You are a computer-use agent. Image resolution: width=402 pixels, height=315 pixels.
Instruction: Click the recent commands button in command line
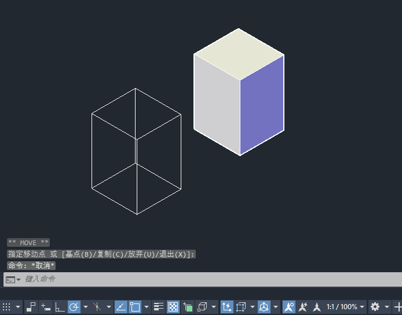(x=13, y=280)
